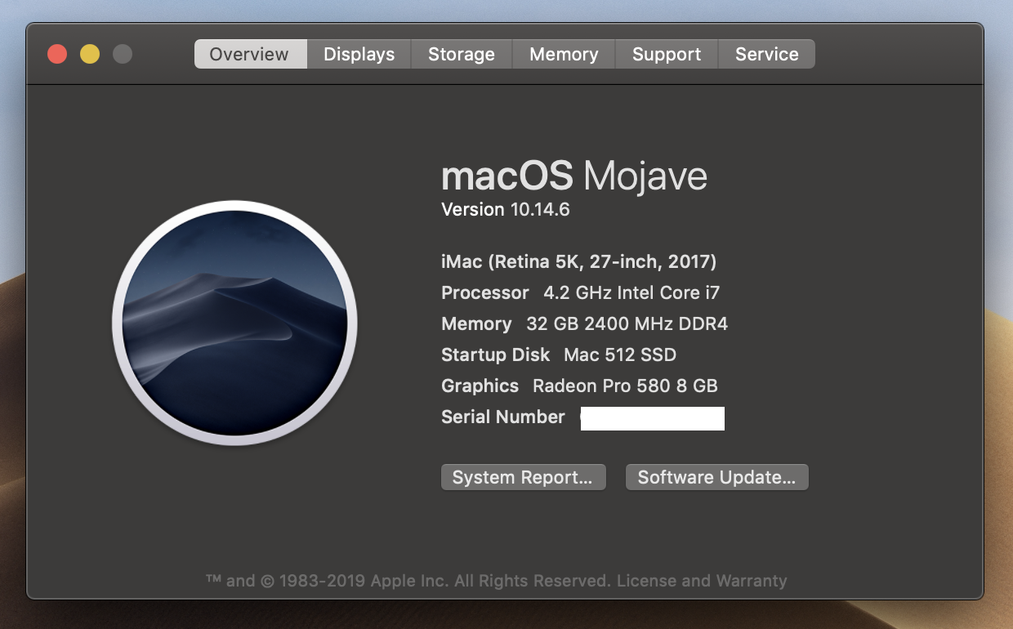Click the 4.2 GHz Intel Core i7 value
Screen dimensions: 1013x629
pyautogui.click(x=631, y=292)
